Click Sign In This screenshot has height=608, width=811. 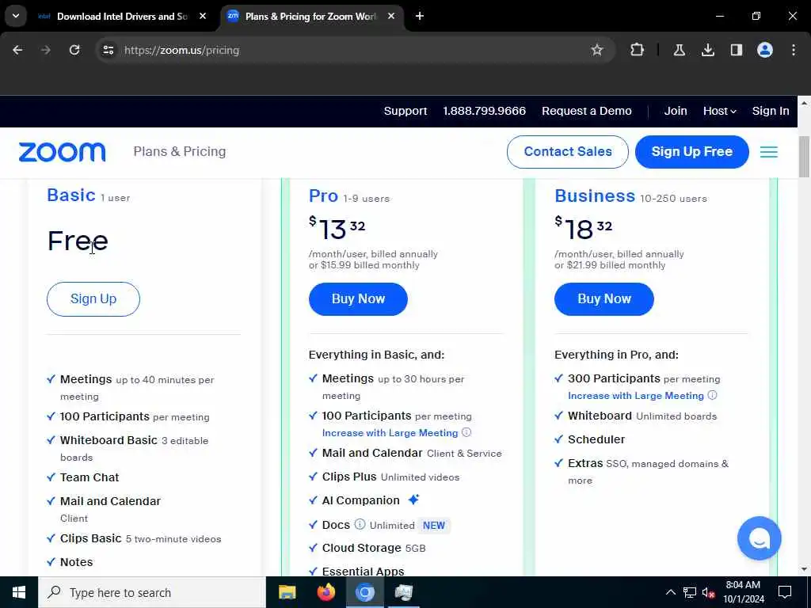pos(770,111)
